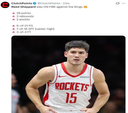Click the '2 assists' stat line

click(23, 20)
